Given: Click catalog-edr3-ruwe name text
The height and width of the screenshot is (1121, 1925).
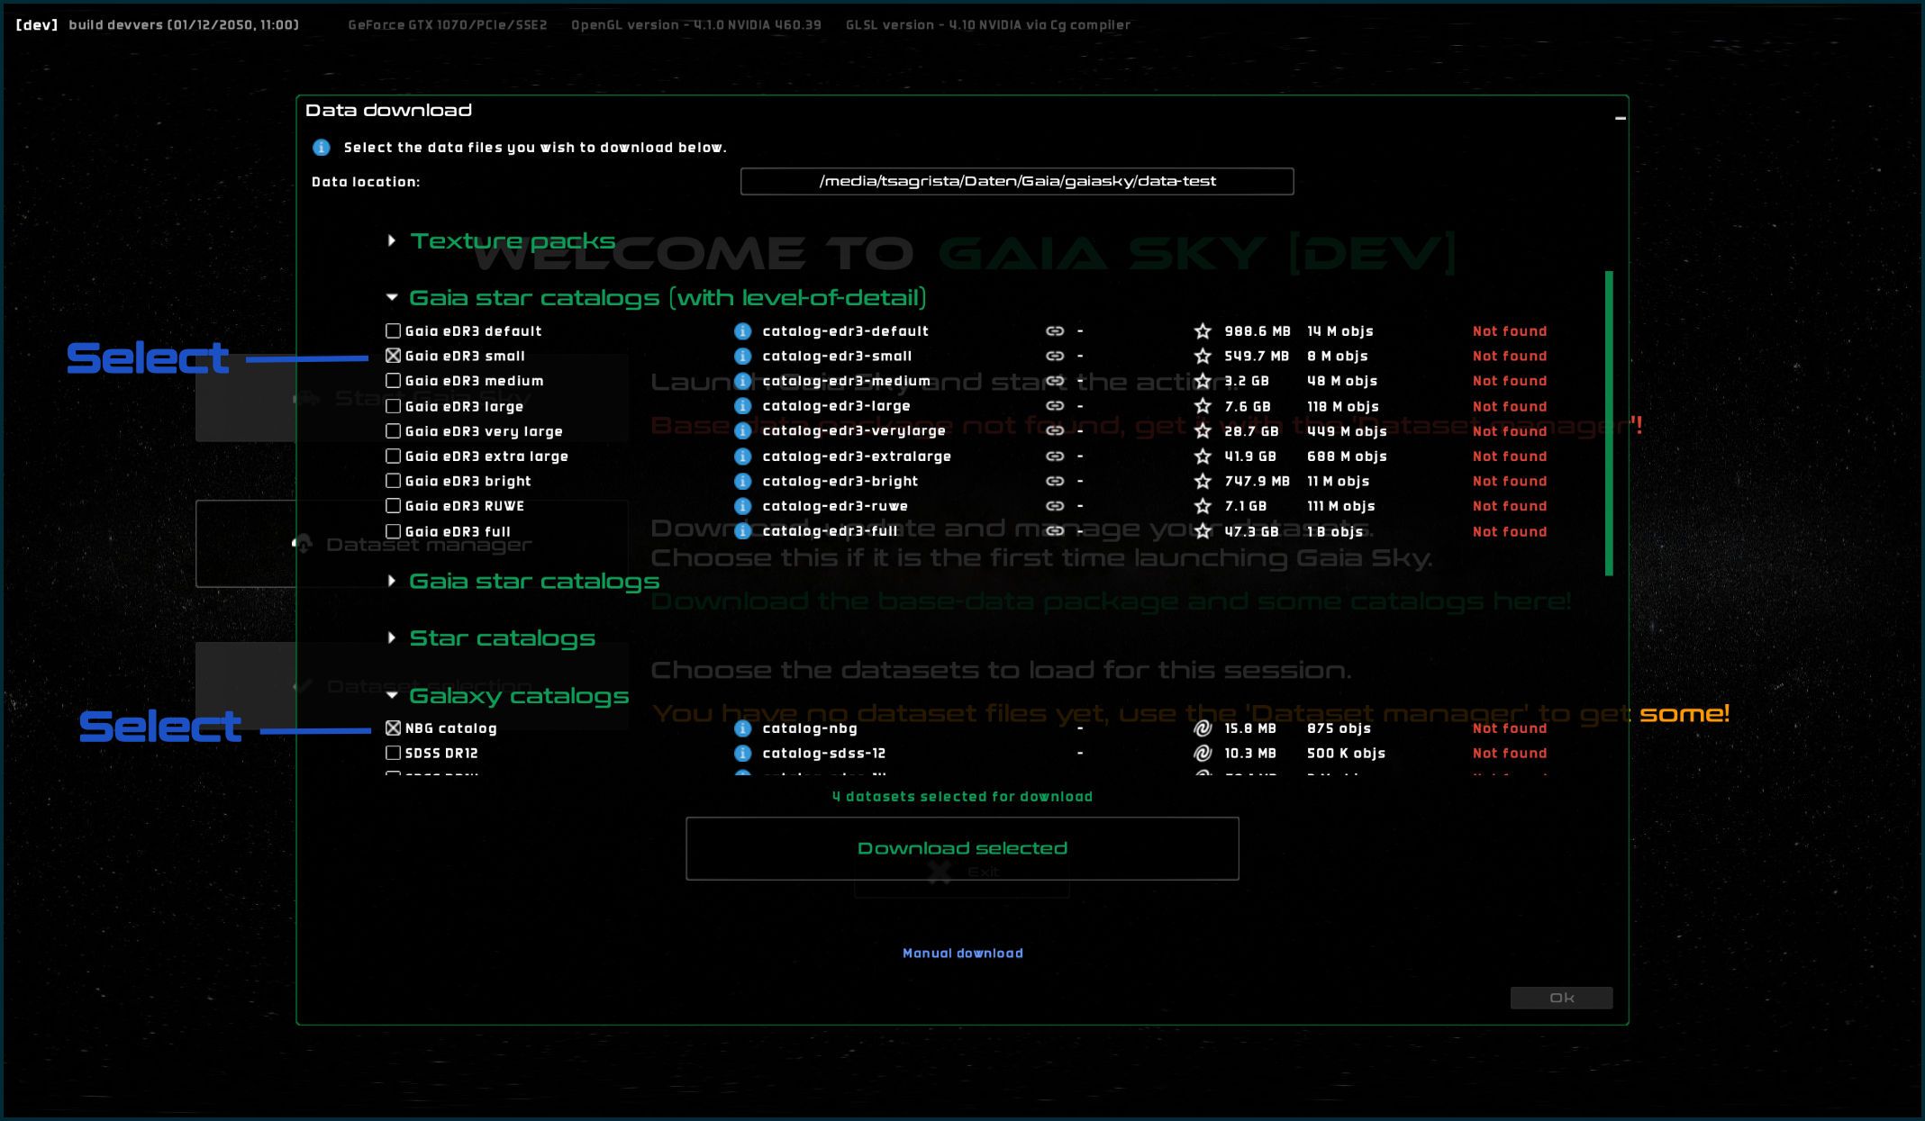Looking at the screenshot, I should 835,506.
